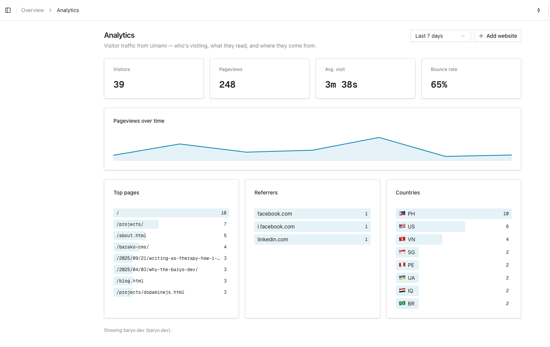Click the Analytics breadcrumb

point(68,10)
